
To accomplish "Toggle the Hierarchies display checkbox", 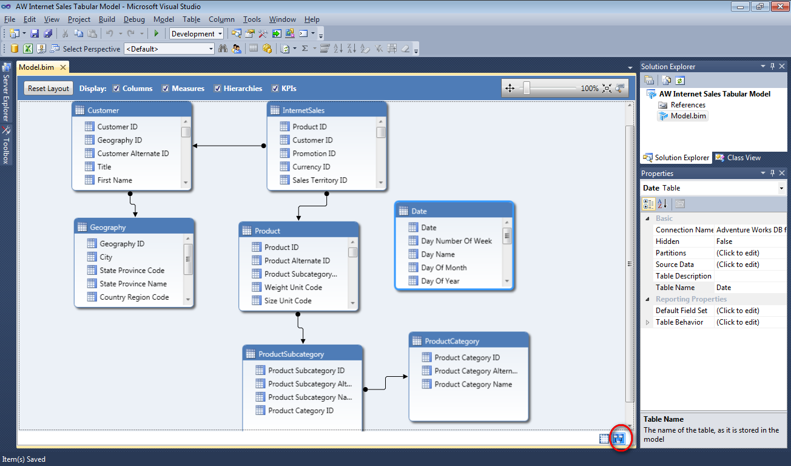I will coord(217,89).
